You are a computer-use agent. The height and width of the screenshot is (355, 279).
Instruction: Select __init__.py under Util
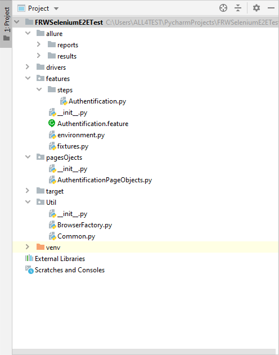point(72,214)
